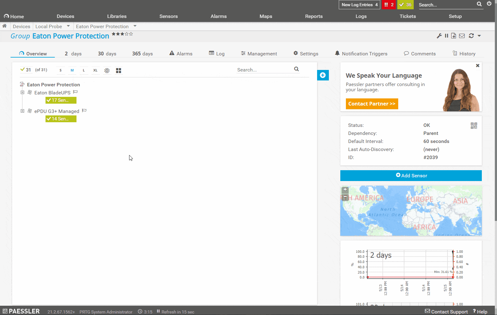Open the QR code icon

474,126
